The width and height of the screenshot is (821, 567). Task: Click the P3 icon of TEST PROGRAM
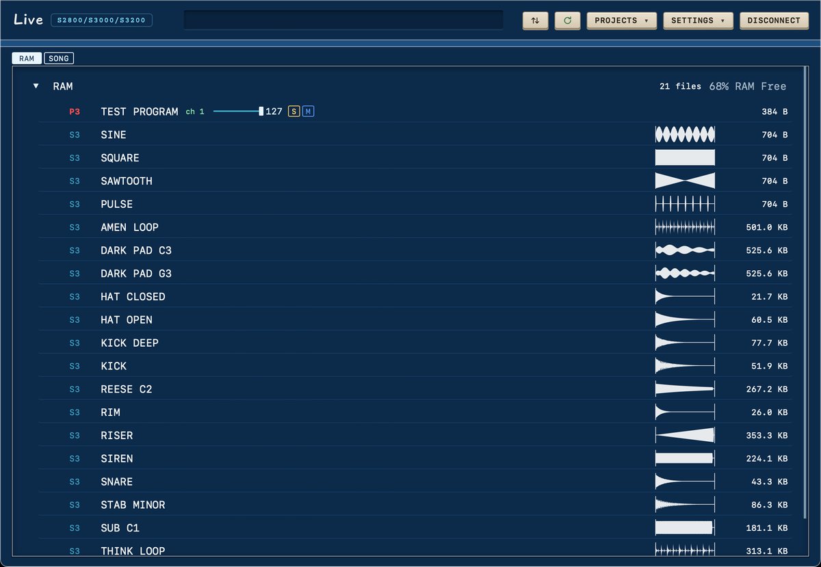pyautogui.click(x=75, y=111)
